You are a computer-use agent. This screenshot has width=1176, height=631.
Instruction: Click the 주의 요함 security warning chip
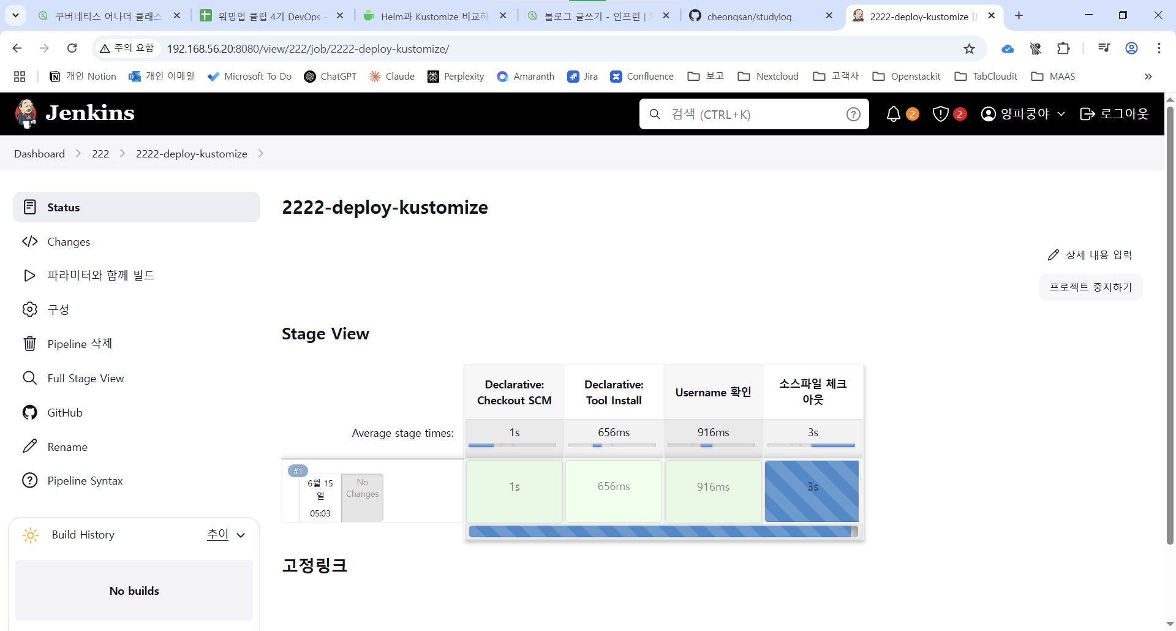pyautogui.click(x=127, y=48)
